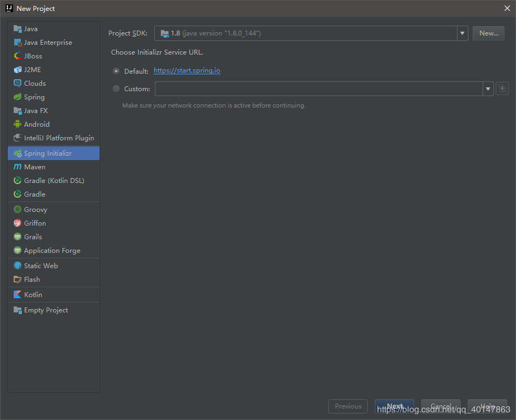Click inside the Custom URL text field

click(318, 88)
